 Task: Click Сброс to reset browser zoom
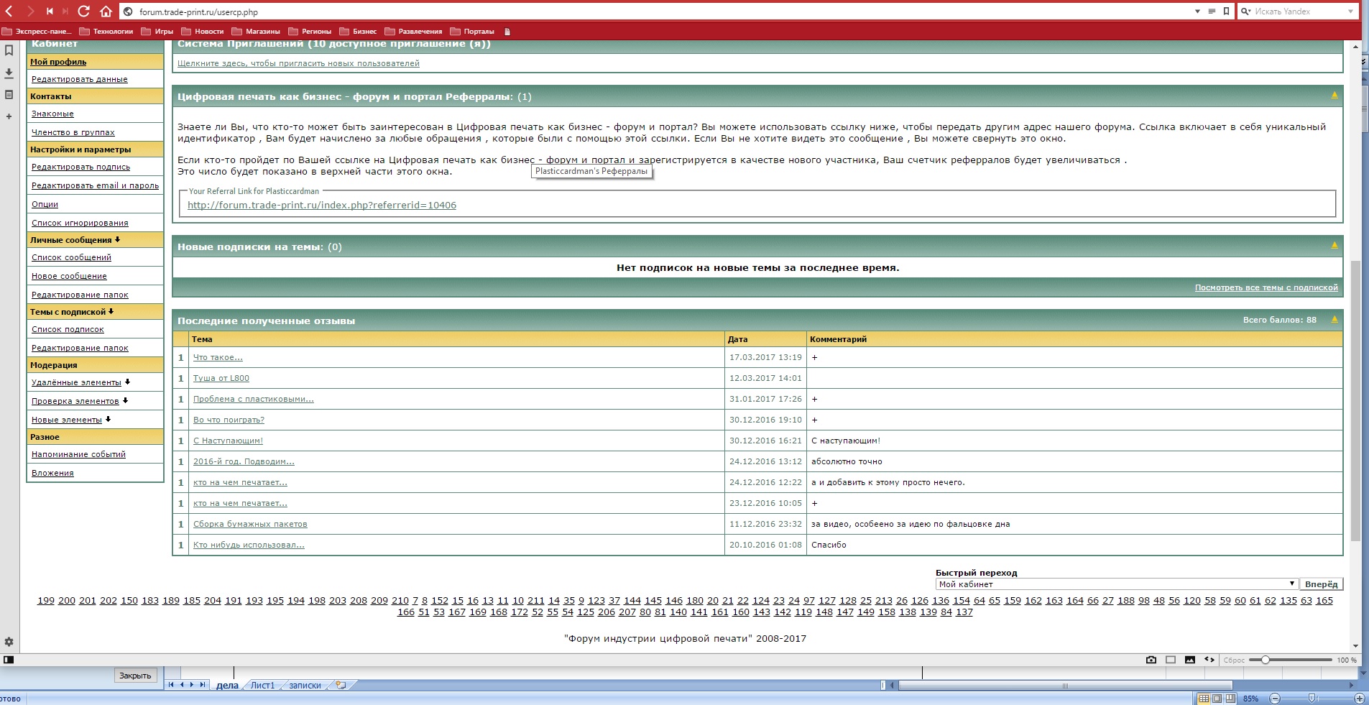pos(1234,660)
